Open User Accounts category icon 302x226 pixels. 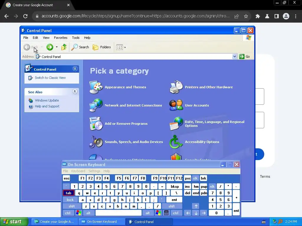coord(176,105)
